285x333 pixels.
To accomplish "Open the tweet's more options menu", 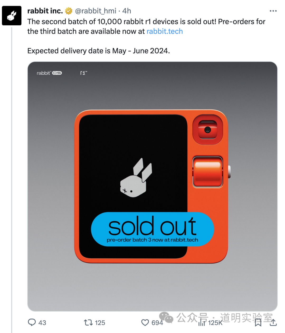I will point(273,11).
